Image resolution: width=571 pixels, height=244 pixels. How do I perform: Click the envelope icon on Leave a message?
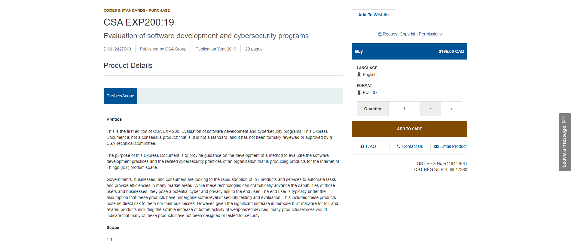(564, 120)
